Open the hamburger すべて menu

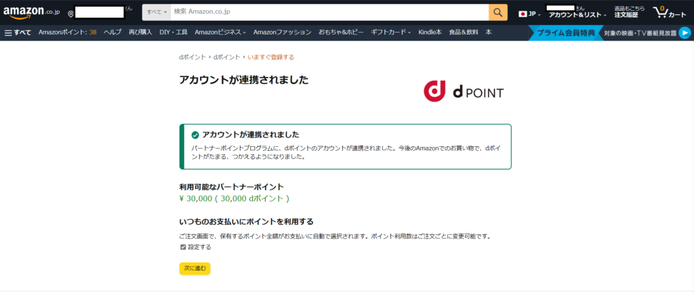18,32
